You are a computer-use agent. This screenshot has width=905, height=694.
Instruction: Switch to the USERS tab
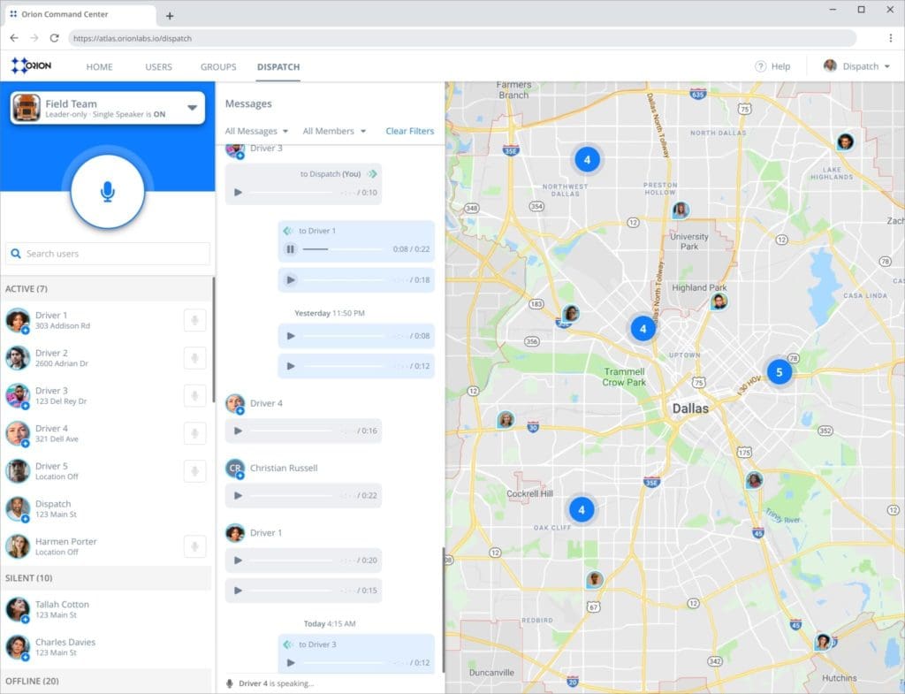(158, 67)
